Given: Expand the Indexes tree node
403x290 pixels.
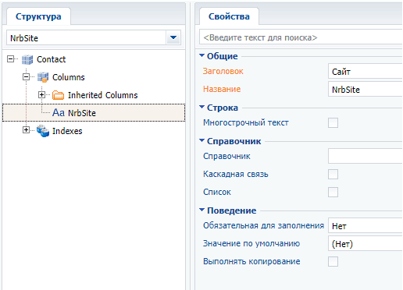Looking at the screenshot, I should (26, 129).
